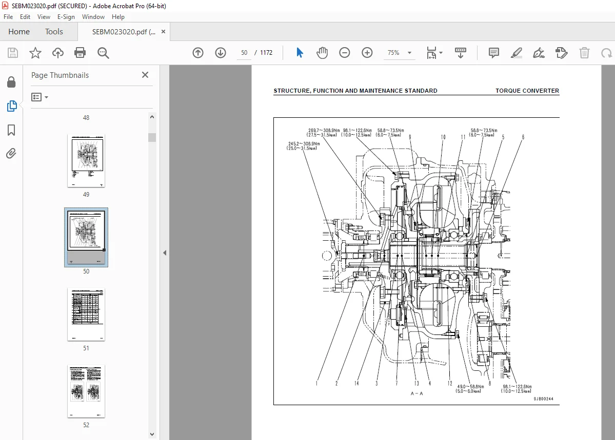
Task: Open security lock panel icon
Action: point(11,82)
